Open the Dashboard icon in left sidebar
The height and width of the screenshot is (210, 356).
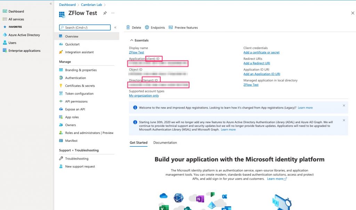5,11
